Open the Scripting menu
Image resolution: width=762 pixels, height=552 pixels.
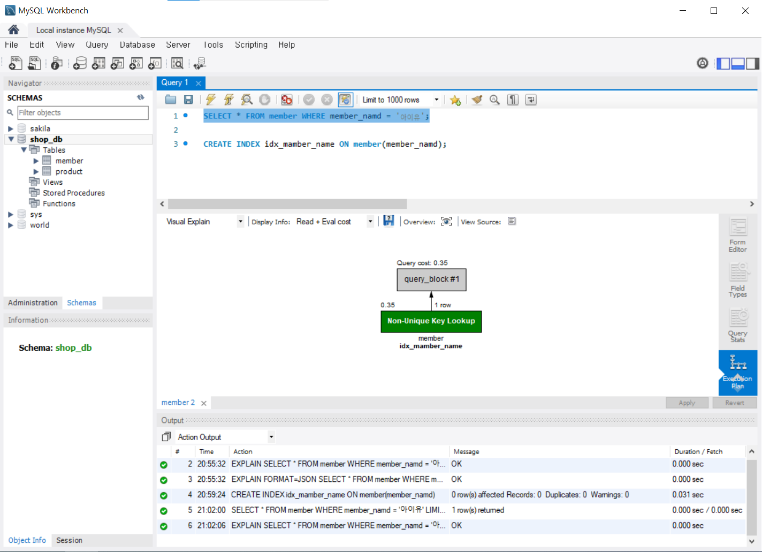[x=251, y=45]
